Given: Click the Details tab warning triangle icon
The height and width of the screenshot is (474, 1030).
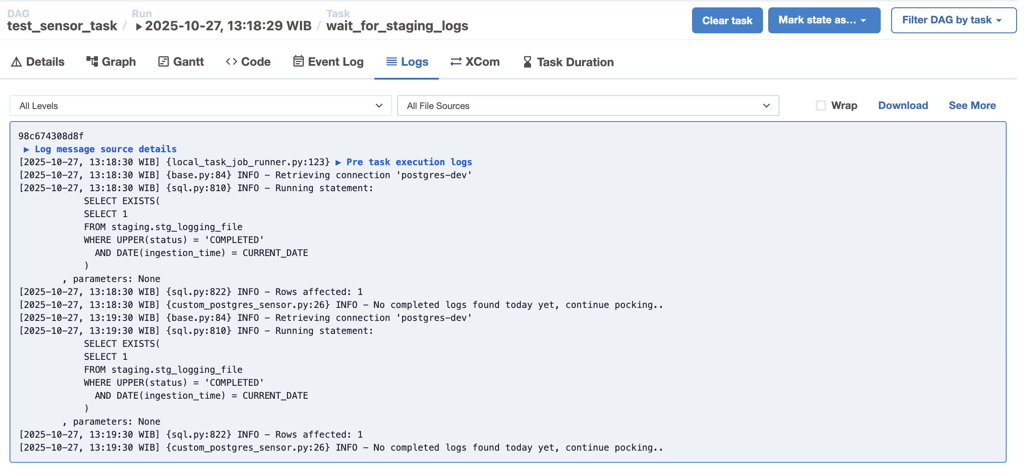Looking at the screenshot, I should (x=16, y=62).
